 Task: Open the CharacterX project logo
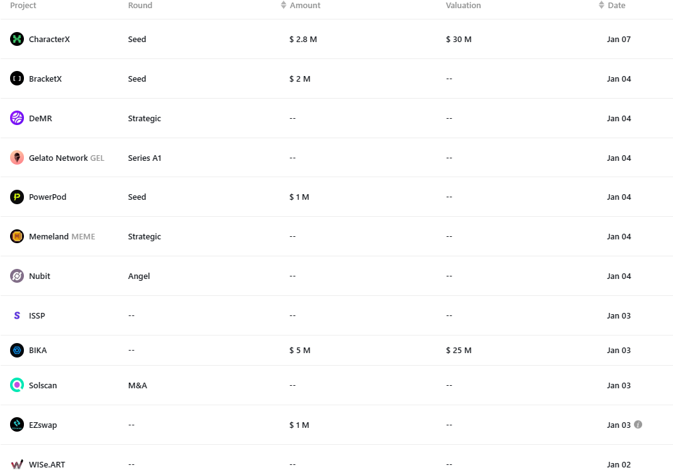[17, 39]
